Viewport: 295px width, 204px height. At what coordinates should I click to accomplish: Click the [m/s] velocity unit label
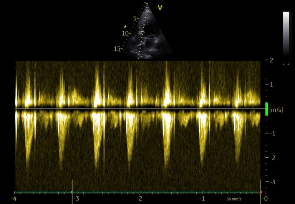276,110
